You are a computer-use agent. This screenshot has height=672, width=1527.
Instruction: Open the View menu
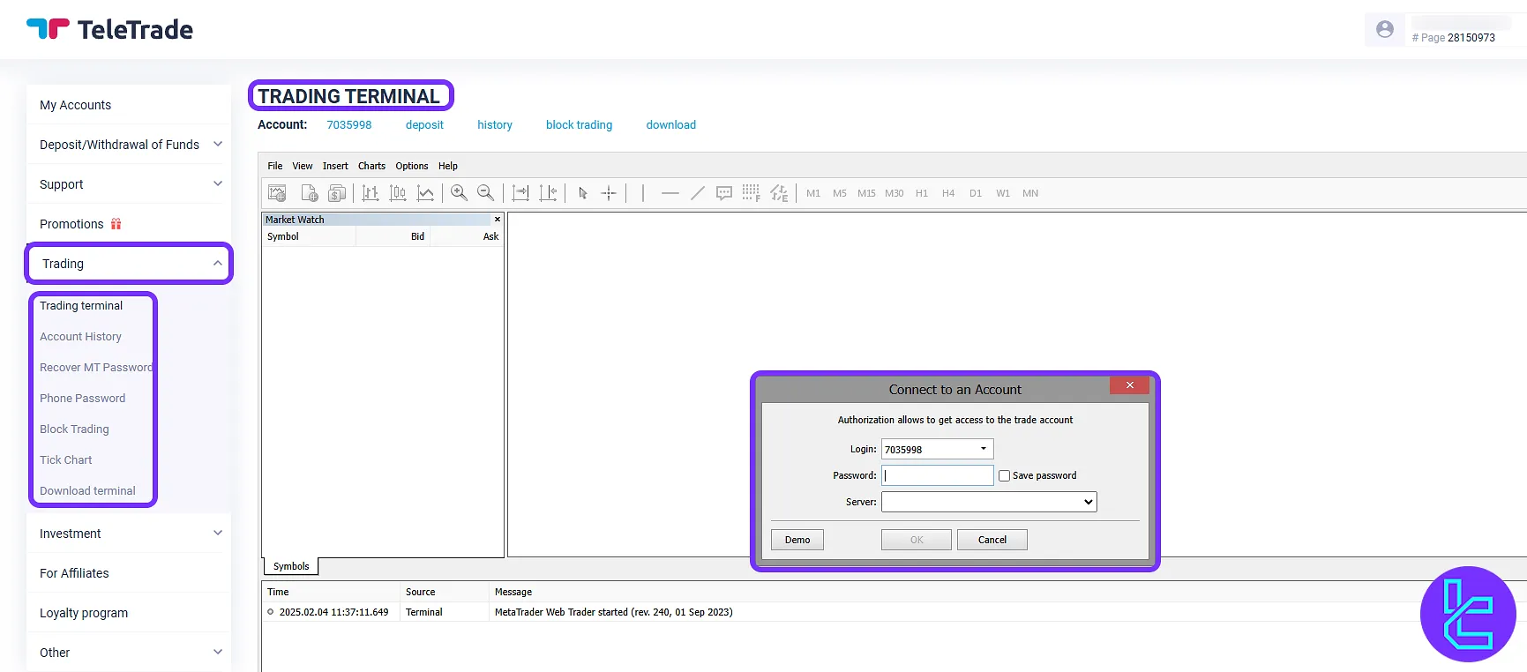click(x=303, y=166)
